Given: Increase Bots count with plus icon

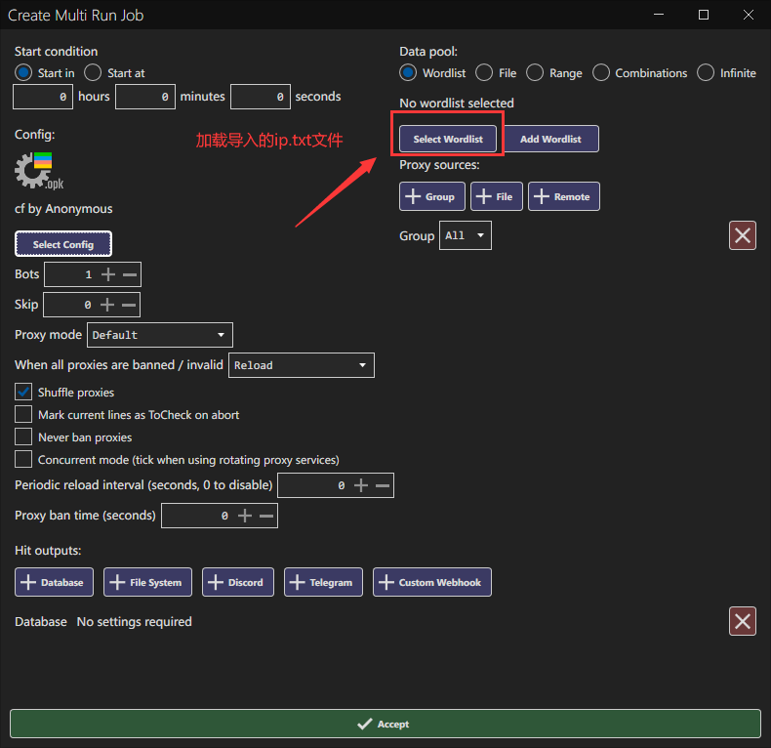Looking at the screenshot, I should point(108,274).
